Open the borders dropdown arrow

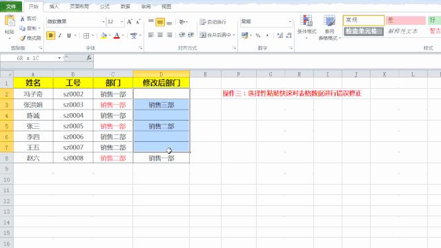tap(92, 35)
